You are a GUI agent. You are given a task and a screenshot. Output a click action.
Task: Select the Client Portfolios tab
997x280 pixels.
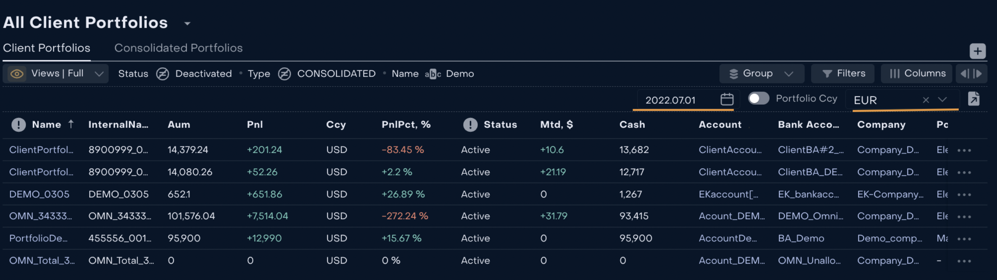tap(46, 48)
